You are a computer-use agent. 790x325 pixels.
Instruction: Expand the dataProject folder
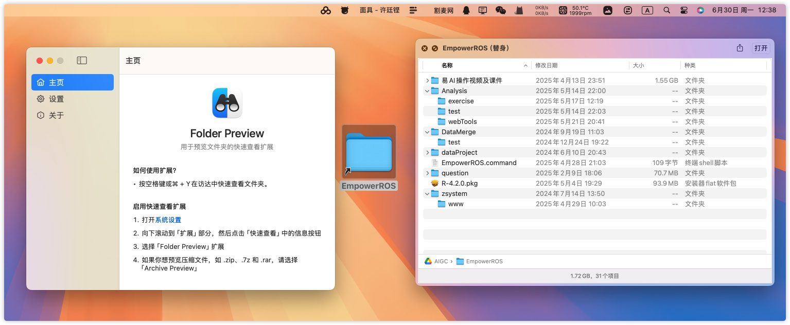tap(427, 153)
